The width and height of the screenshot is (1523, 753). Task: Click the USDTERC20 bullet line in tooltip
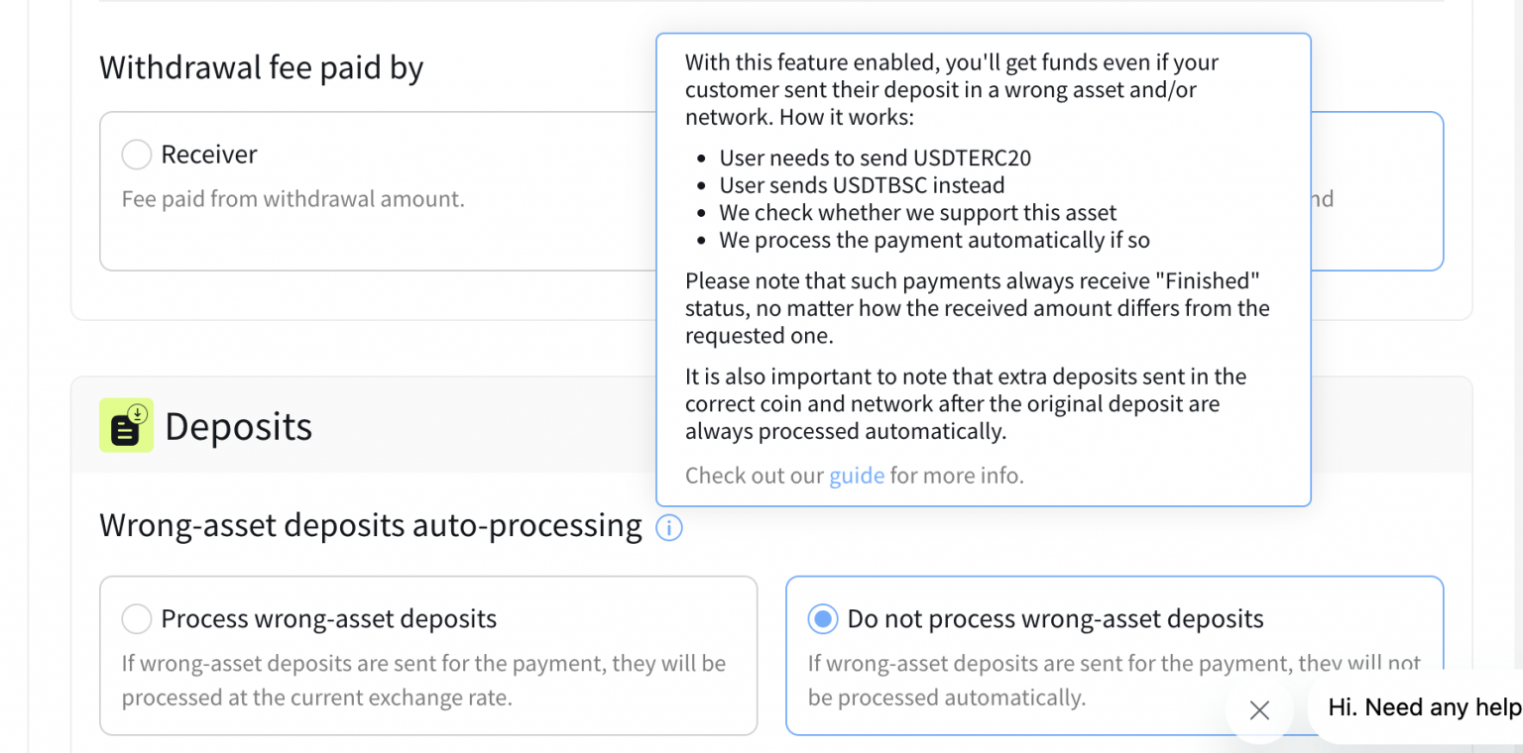click(x=877, y=158)
